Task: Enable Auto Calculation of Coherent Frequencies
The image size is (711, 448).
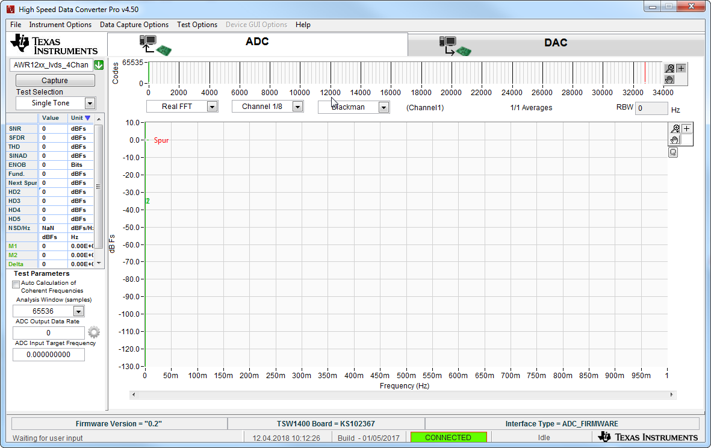Action: [x=16, y=284]
